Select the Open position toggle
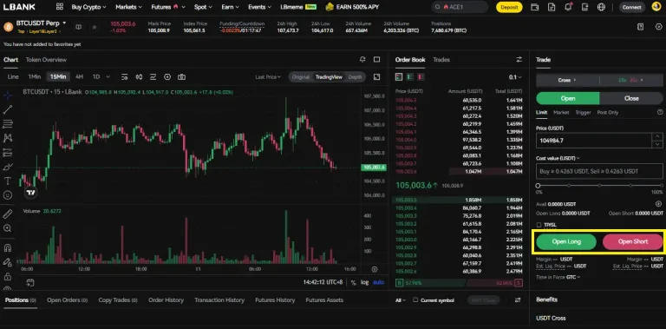Image resolution: width=666 pixels, height=329 pixels. click(568, 98)
